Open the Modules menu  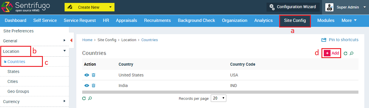pyautogui.click(x=326, y=20)
